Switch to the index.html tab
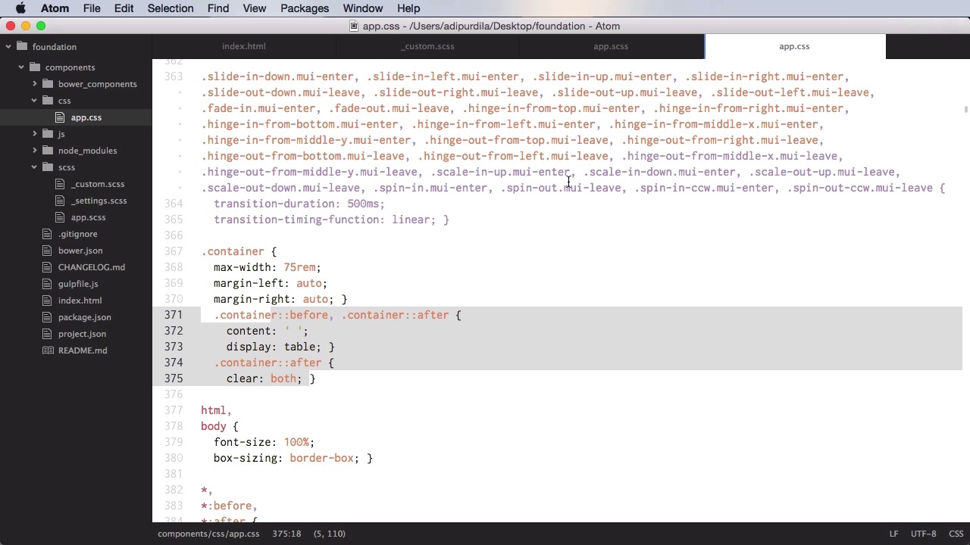This screenshot has width=970, height=545. pyautogui.click(x=244, y=46)
